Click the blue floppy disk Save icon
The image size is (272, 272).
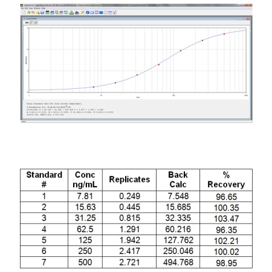(x=42, y=13)
